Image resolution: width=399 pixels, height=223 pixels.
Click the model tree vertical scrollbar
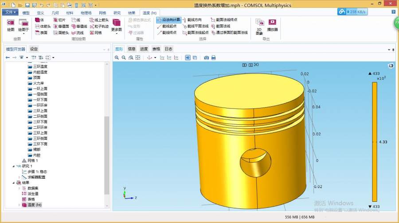click(107, 155)
